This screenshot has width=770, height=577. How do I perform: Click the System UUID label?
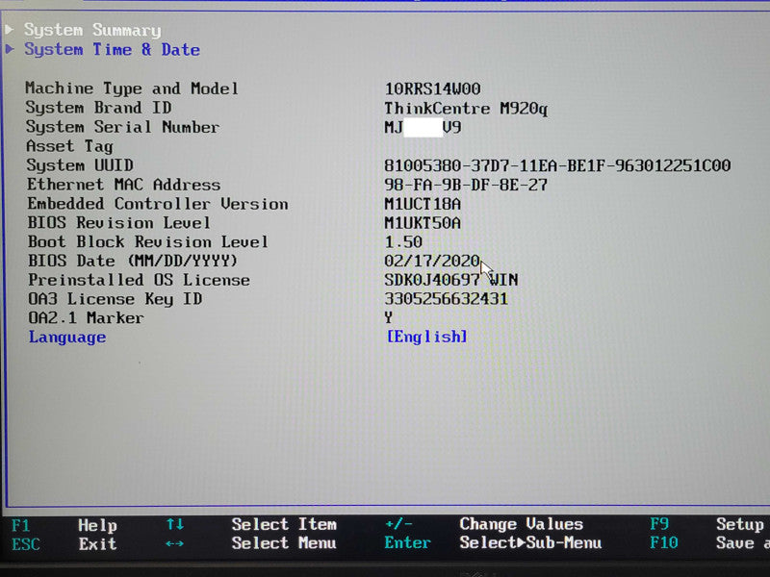click(x=80, y=165)
